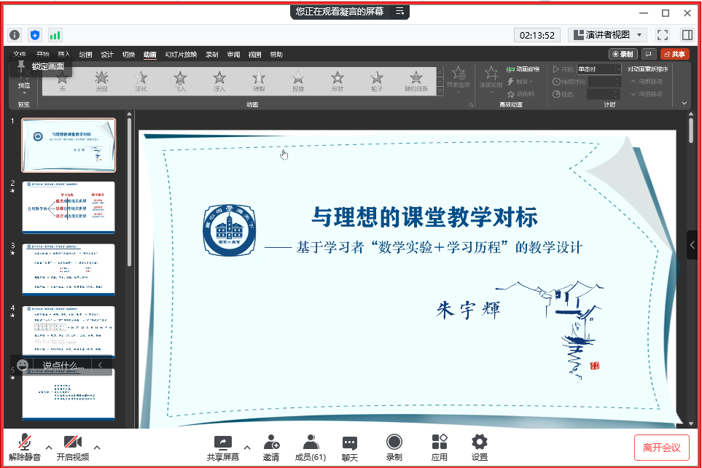Toggle the side panel icon at top right
The height and width of the screenshot is (468, 702).
coord(687,35)
